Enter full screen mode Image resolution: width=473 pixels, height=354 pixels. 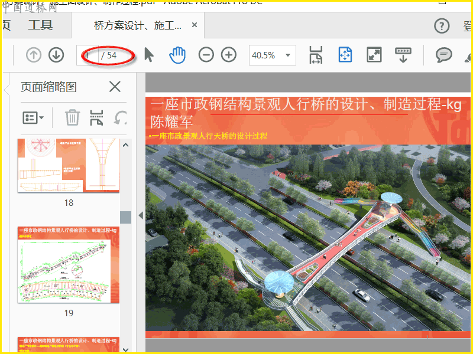point(374,55)
